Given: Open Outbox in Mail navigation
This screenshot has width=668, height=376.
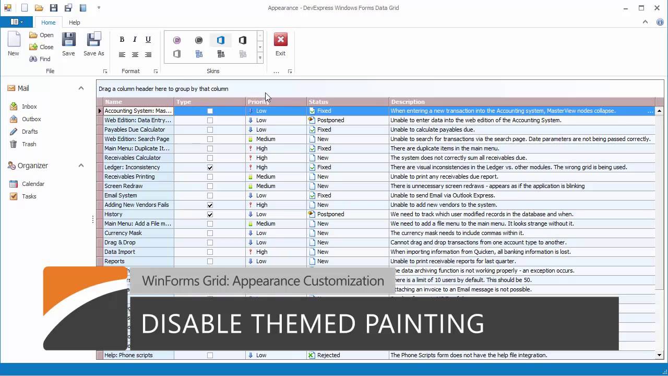Looking at the screenshot, I should pos(25,119).
